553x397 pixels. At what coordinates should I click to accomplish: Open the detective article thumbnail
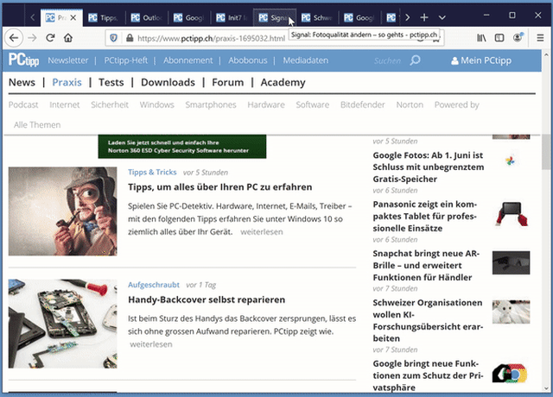pos(62,211)
